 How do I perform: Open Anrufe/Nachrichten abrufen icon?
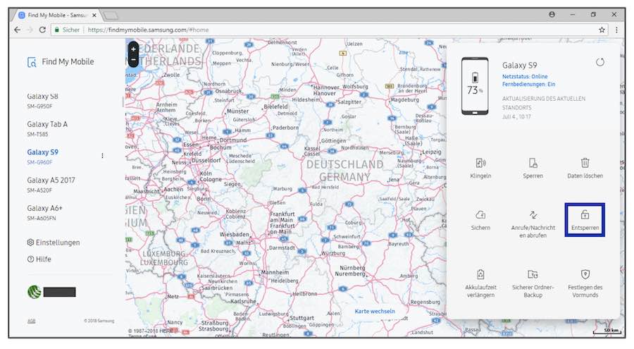pos(533,214)
